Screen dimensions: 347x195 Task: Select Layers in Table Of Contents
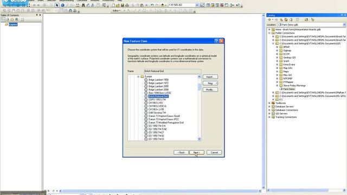coord(13,24)
